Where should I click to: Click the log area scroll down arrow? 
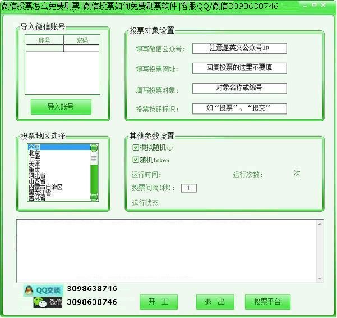[320, 278]
